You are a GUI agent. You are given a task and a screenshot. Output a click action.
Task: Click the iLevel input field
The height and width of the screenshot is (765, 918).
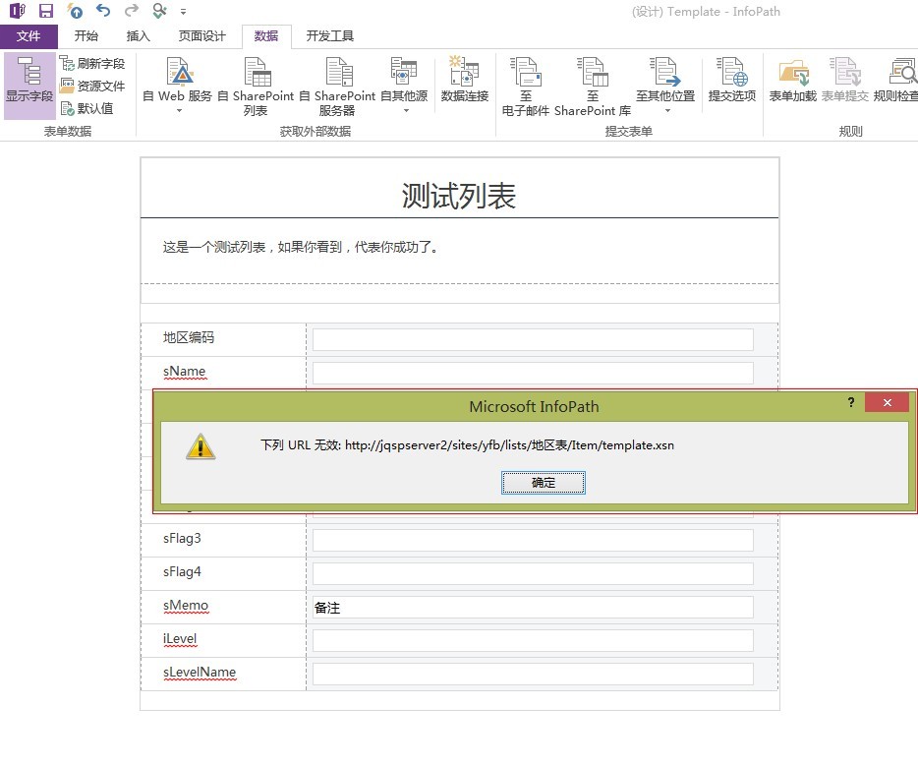point(533,641)
